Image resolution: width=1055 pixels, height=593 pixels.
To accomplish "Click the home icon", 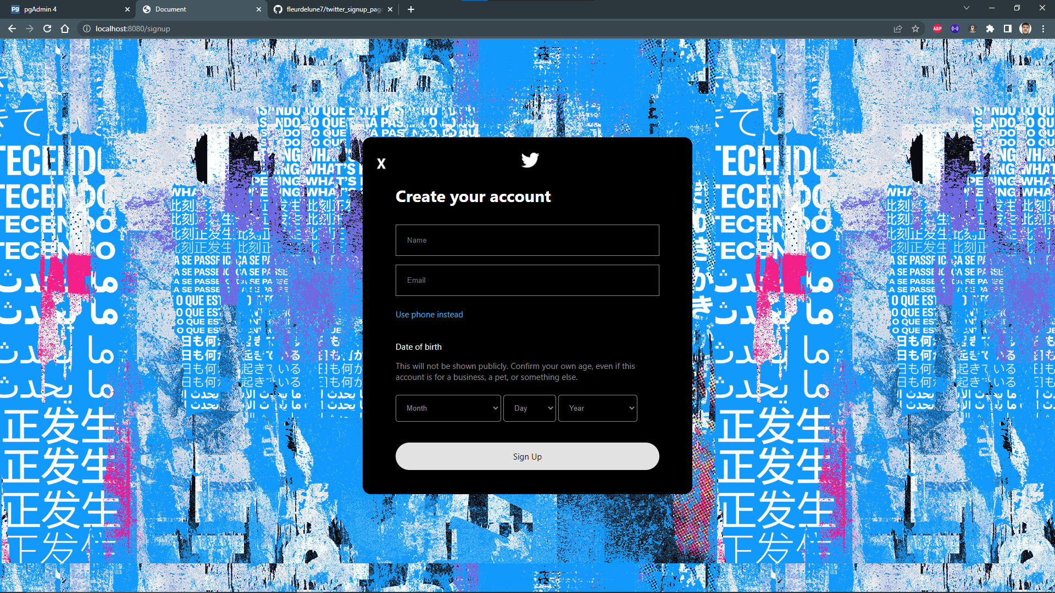I will (x=65, y=29).
